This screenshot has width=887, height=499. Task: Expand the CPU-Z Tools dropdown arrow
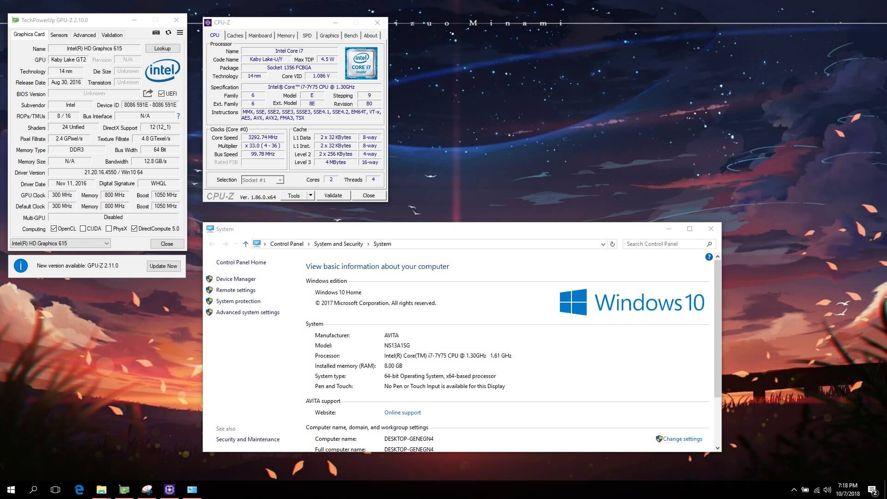coord(311,195)
